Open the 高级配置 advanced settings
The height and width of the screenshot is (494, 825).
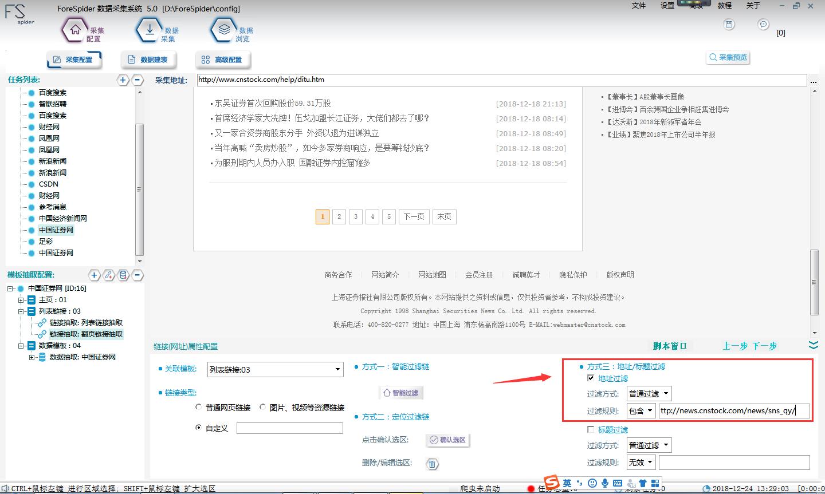(223, 59)
